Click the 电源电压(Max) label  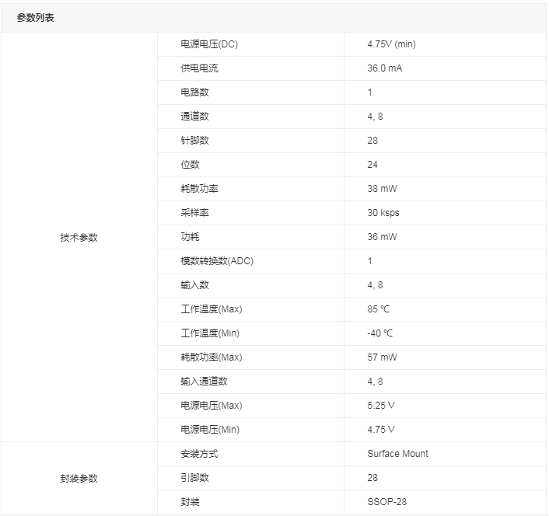coord(212,406)
